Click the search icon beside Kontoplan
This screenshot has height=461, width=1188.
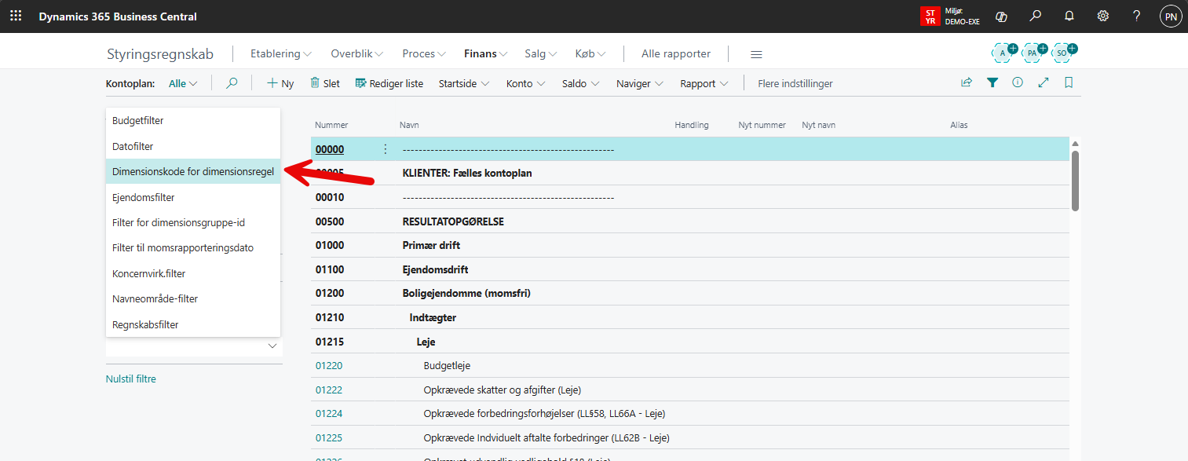[x=232, y=83]
